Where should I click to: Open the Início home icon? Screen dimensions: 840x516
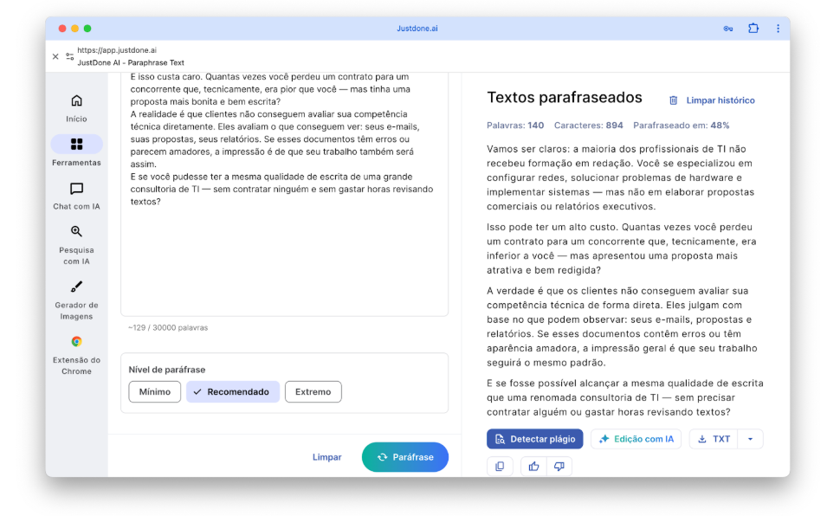pyautogui.click(x=76, y=100)
